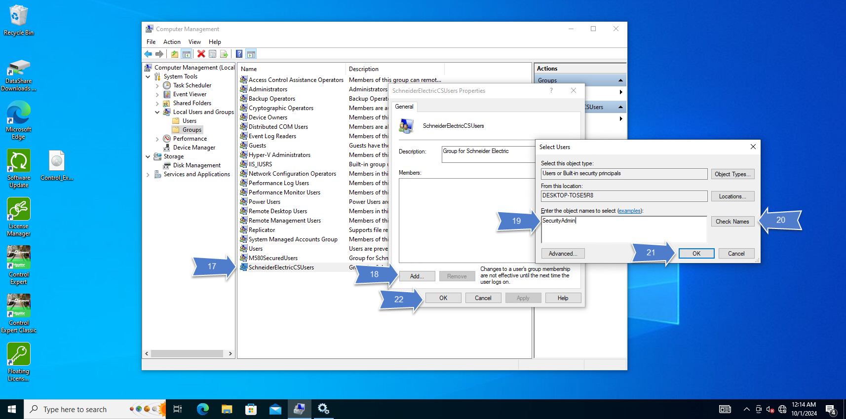
Task: Click the Locations... button
Action: [x=732, y=196]
